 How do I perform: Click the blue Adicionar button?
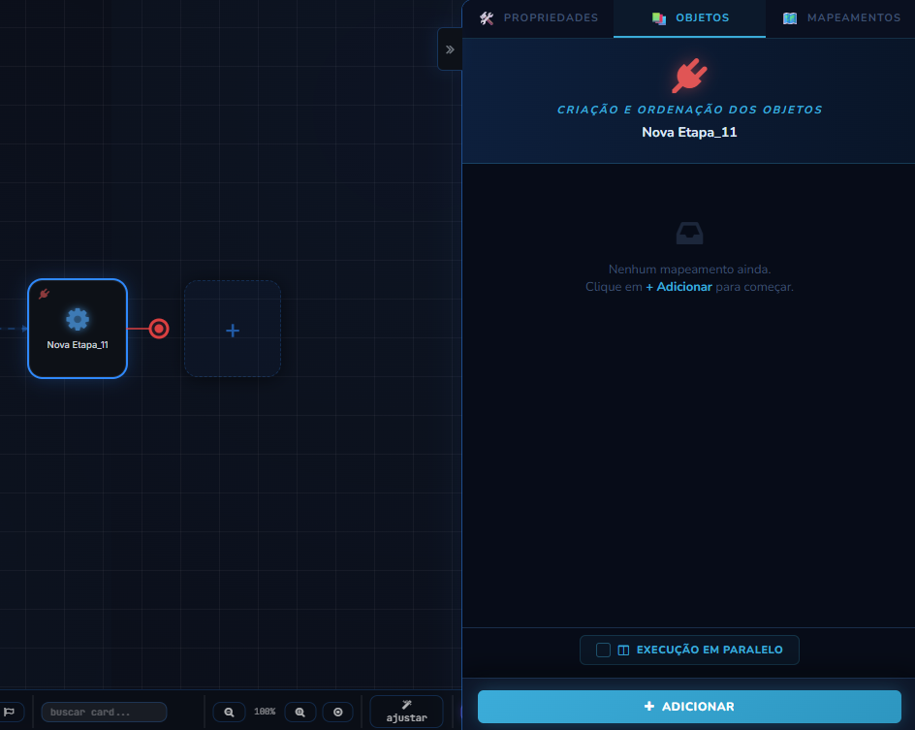pos(689,707)
